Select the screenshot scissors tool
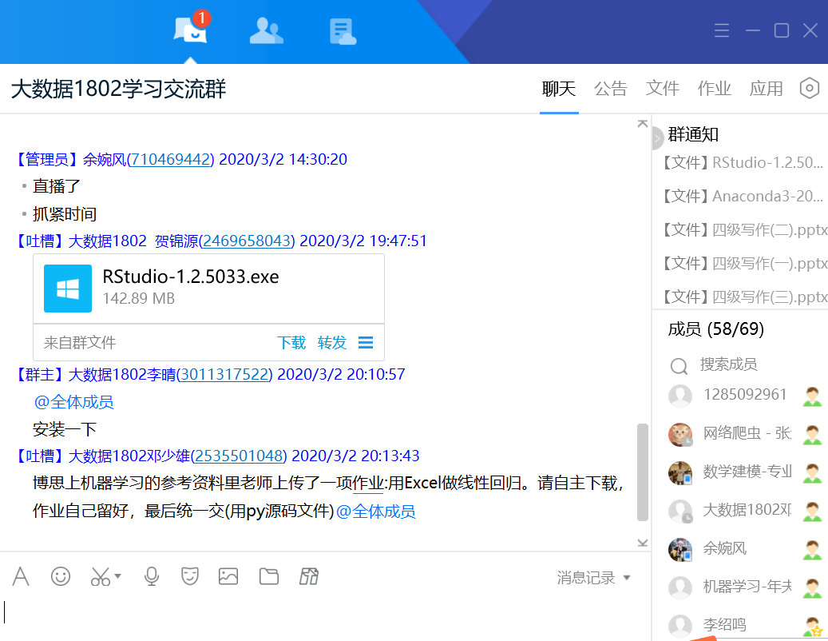The height and width of the screenshot is (641, 828). point(100,575)
